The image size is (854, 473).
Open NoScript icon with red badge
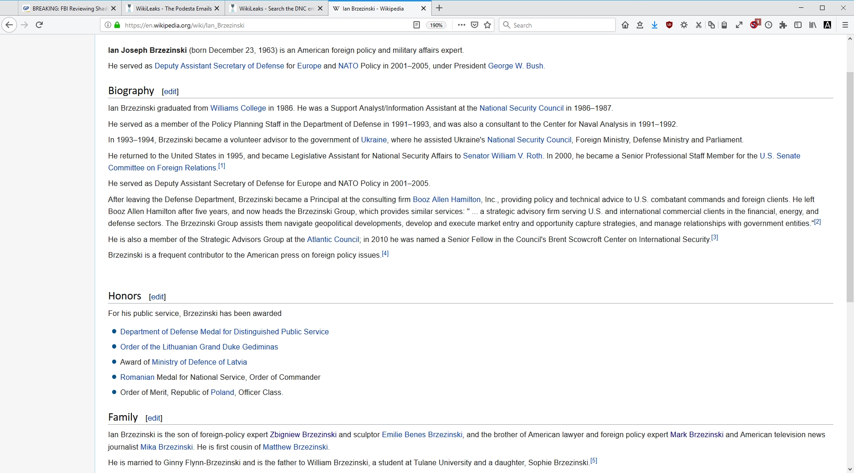point(755,24)
